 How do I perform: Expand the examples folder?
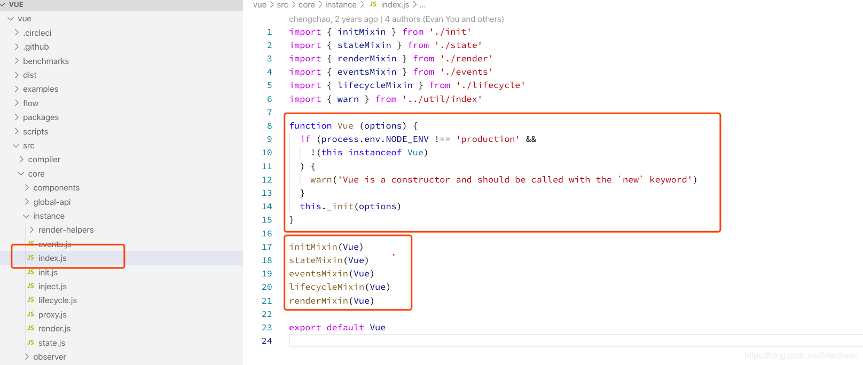(17, 89)
